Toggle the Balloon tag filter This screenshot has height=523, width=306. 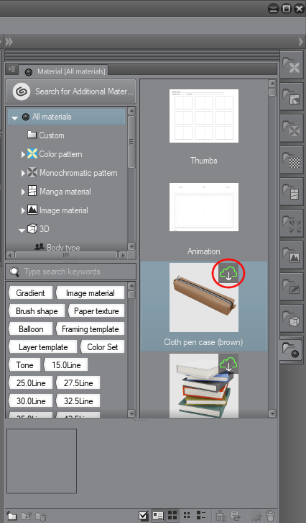[x=31, y=329]
